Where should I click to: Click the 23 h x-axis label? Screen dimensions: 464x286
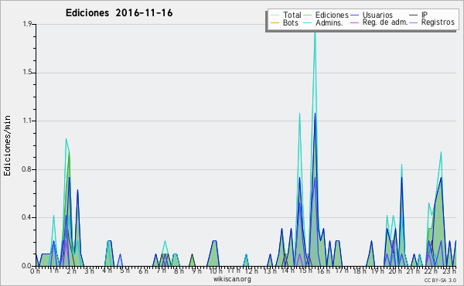pos(449,271)
